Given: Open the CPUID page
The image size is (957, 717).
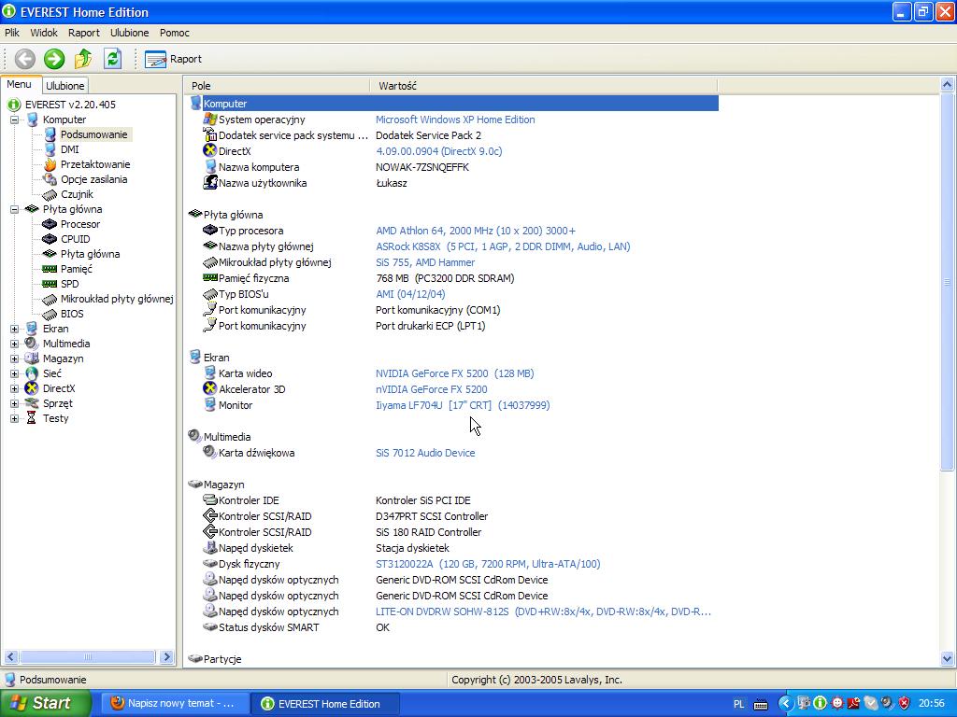Looking at the screenshot, I should pos(75,239).
